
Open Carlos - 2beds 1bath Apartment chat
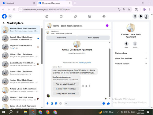[21, 106]
